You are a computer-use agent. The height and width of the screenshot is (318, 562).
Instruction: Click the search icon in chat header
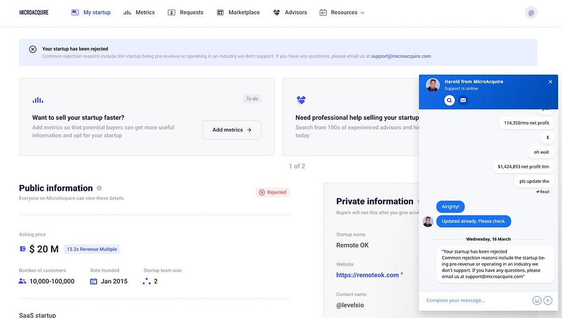click(x=450, y=100)
